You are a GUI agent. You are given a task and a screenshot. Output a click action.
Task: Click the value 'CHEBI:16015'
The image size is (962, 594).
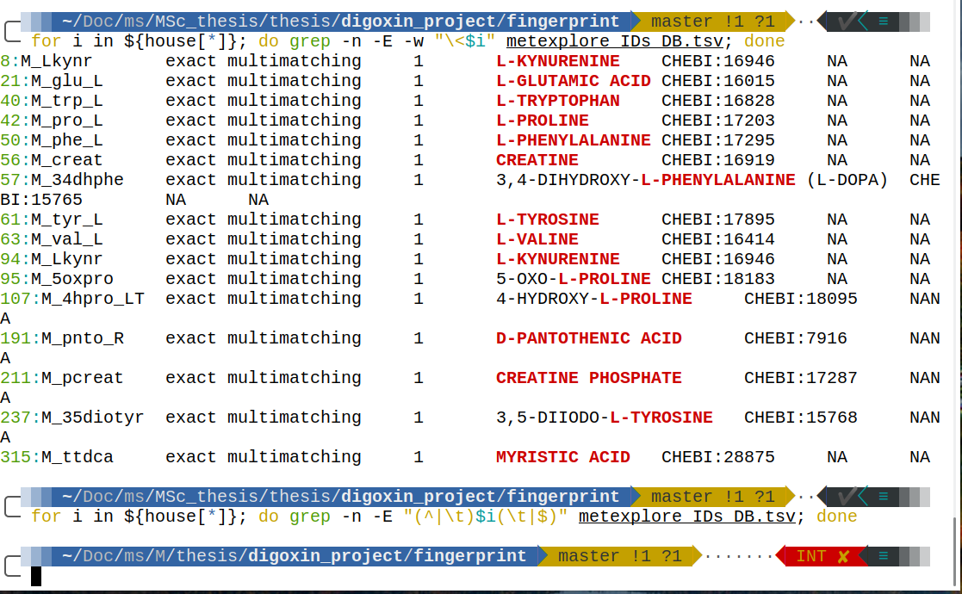coord(717,81)
